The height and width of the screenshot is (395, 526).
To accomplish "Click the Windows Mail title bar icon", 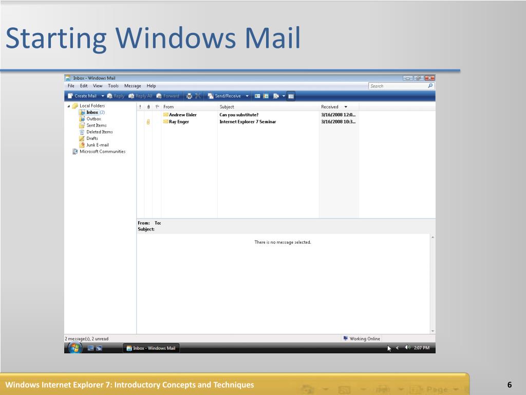I will pyautogui.click(x=68, y=78).
